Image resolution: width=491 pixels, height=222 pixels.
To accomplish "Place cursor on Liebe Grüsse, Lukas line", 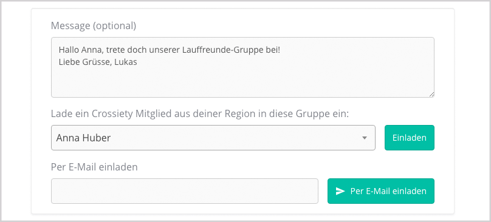I will pyautogui.click(x=98, y=62).
